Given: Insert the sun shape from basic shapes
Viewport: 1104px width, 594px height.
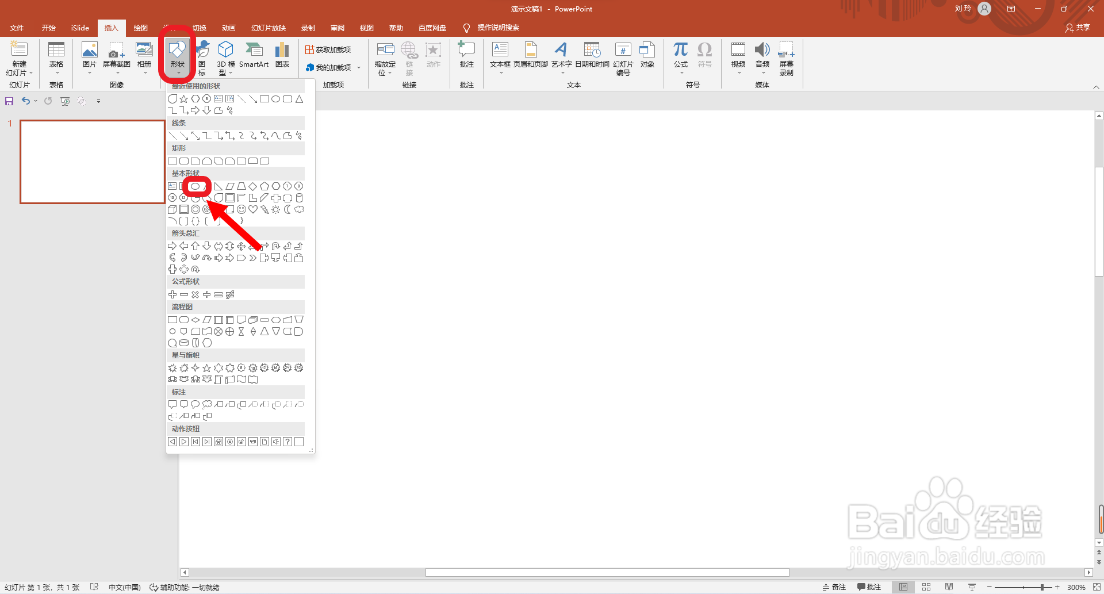Looking at the screenshot, I should point(276,209).
